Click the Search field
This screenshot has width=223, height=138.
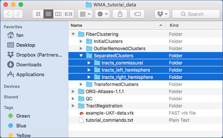point(196,14)
